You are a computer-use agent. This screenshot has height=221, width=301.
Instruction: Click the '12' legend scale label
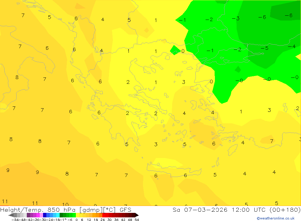click(89, 220)
